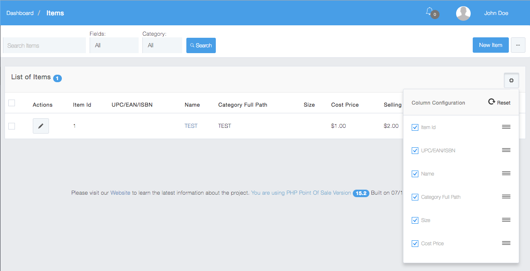The width and height of the screenshot is (530, 271).
Task: Click the New Item button
Action: (490, 45)
